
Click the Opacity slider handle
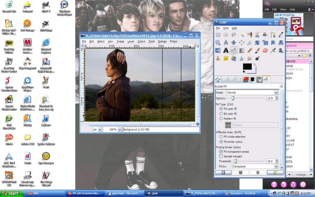tap(233, 98)
